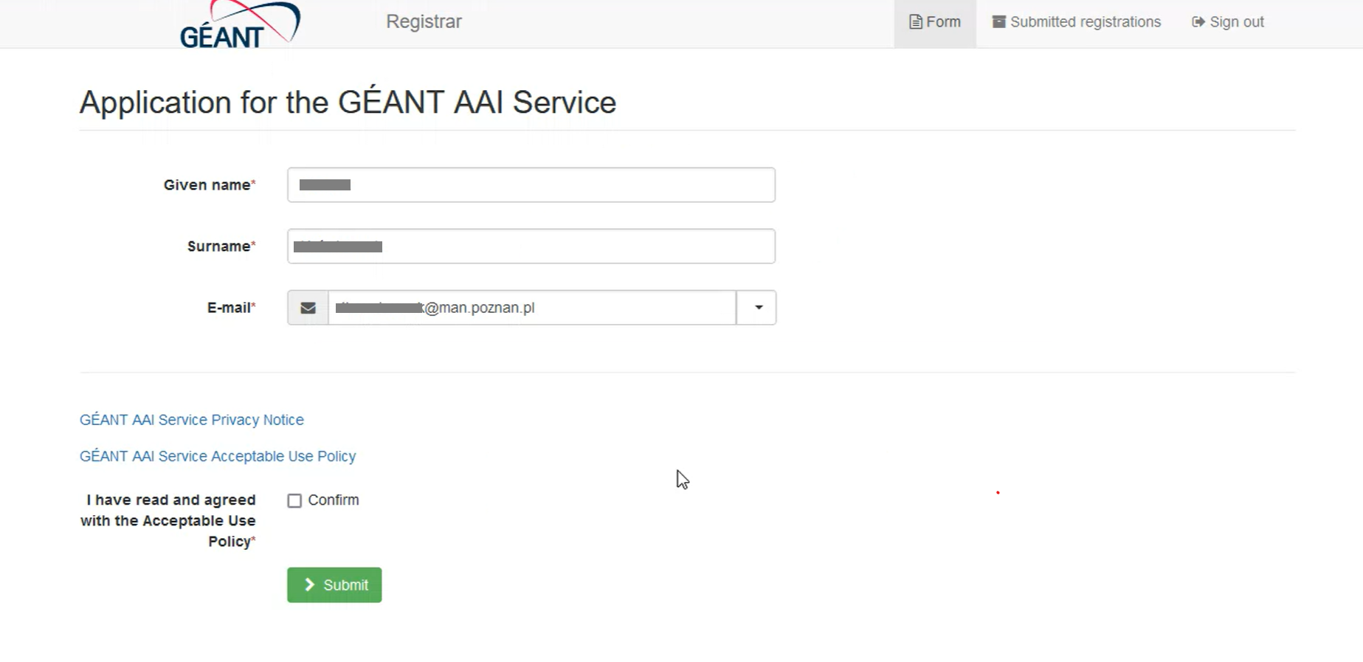Sign out of the Registrar
This screenshot has height=662, width=1363.
(1228, 22)
